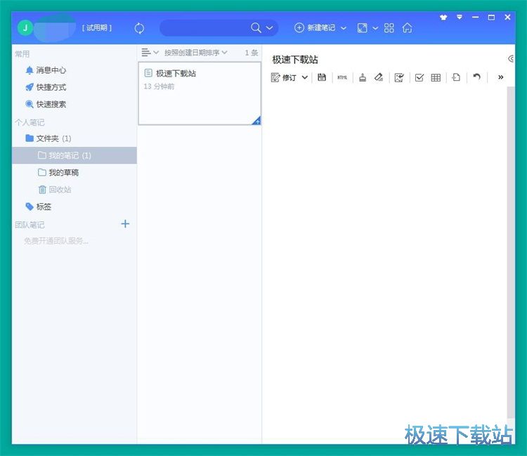Click the fullscreen expand view icon
This screenshot has height=456, width=527.
[x=362, y=28]
